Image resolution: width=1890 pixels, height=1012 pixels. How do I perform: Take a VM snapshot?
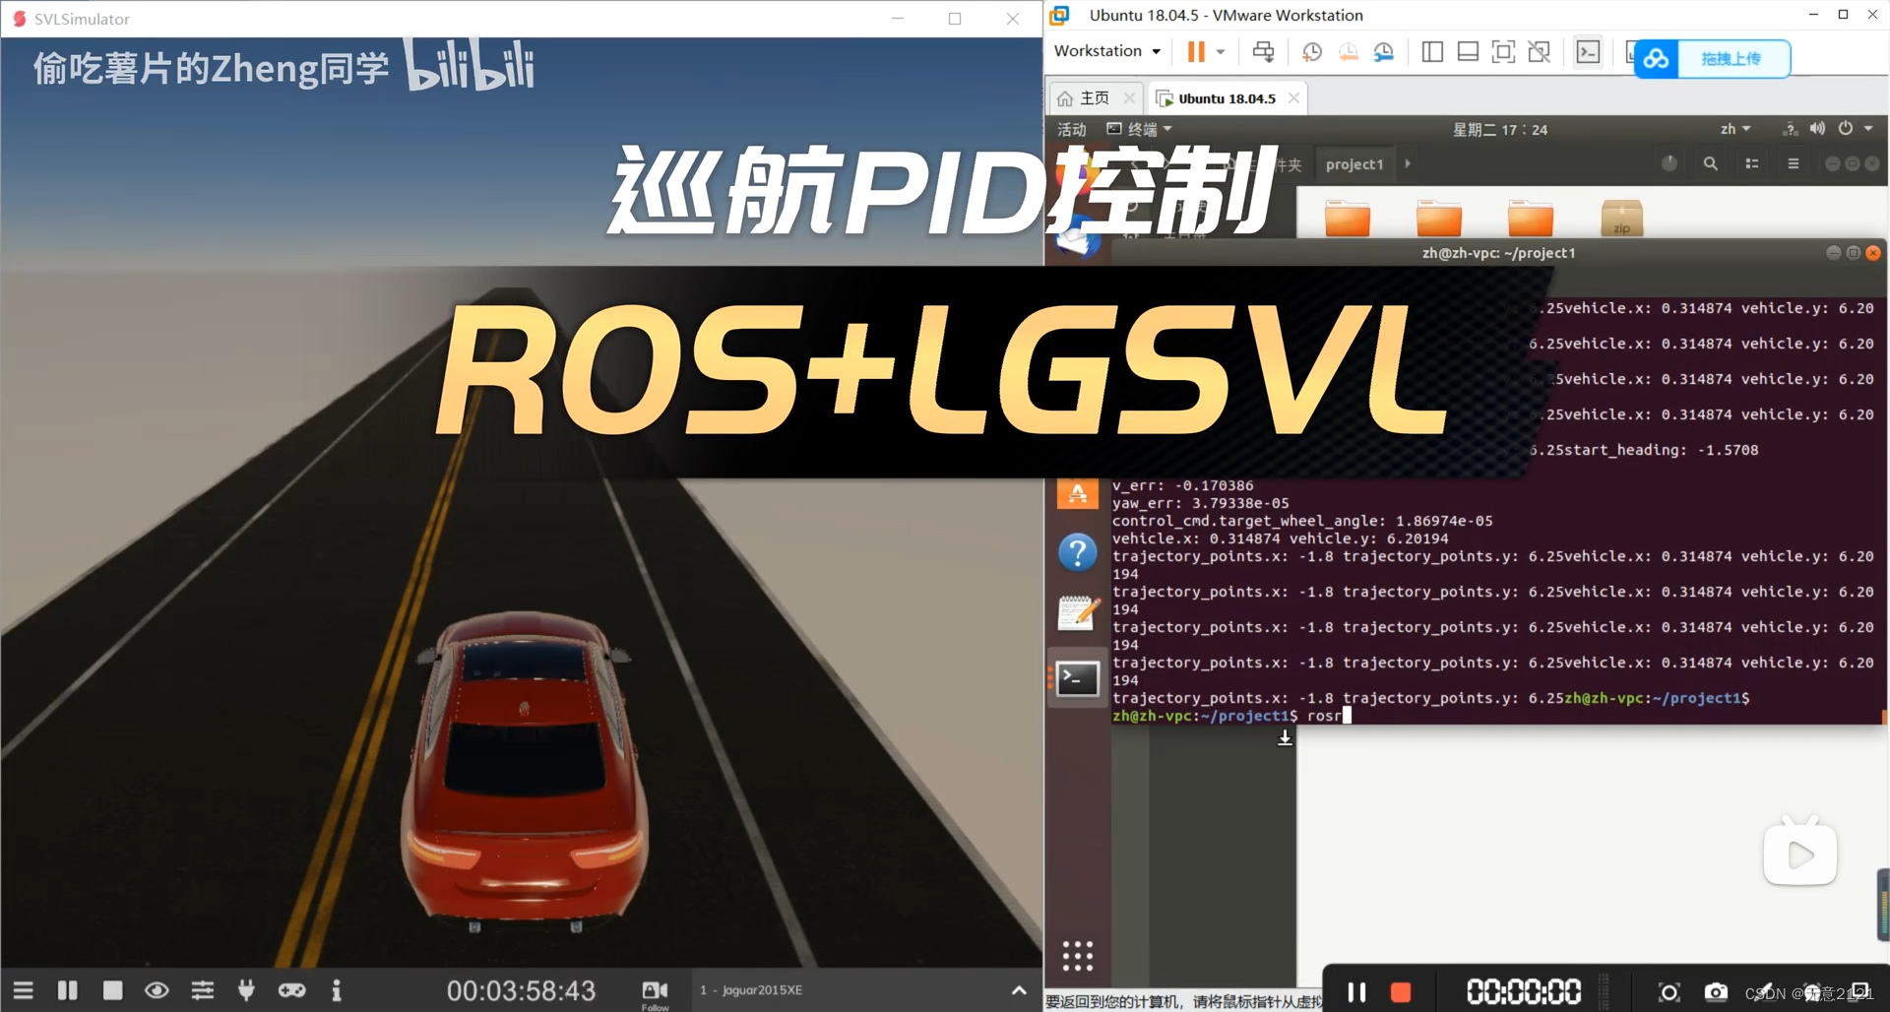[x=1312, y=51]
